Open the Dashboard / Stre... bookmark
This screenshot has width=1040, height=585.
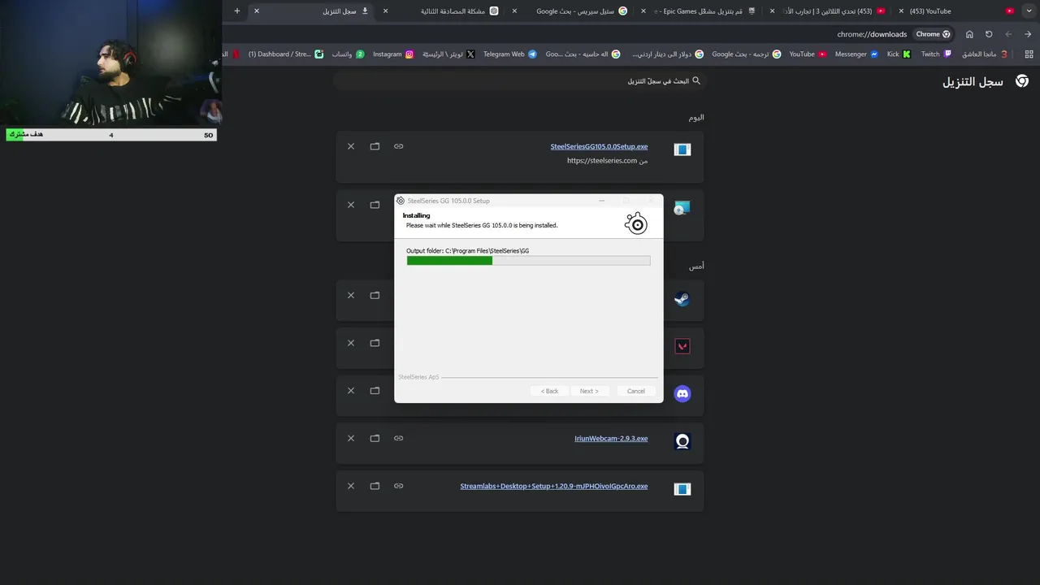coord(285,54)
